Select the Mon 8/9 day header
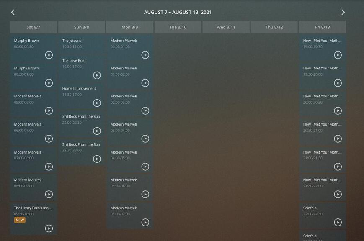This screenshot has height=241, width=364. [130, 27]
